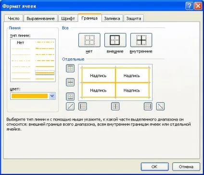The height and width of the screenshot is (175, 204).
Task: Apply the 'нет' (no borders) preset
Action: (89, 40)
